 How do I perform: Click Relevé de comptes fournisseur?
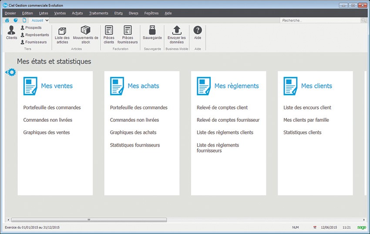point(228,120)
